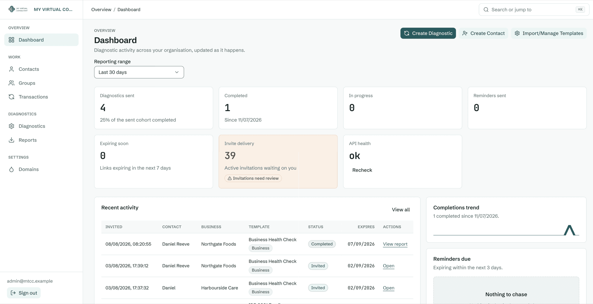
Task: Click the Completions trend chart
Action: pos(506,230)
